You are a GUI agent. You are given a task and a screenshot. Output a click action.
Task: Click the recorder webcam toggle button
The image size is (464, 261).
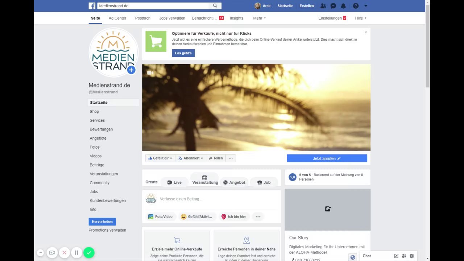coord(52,253)
